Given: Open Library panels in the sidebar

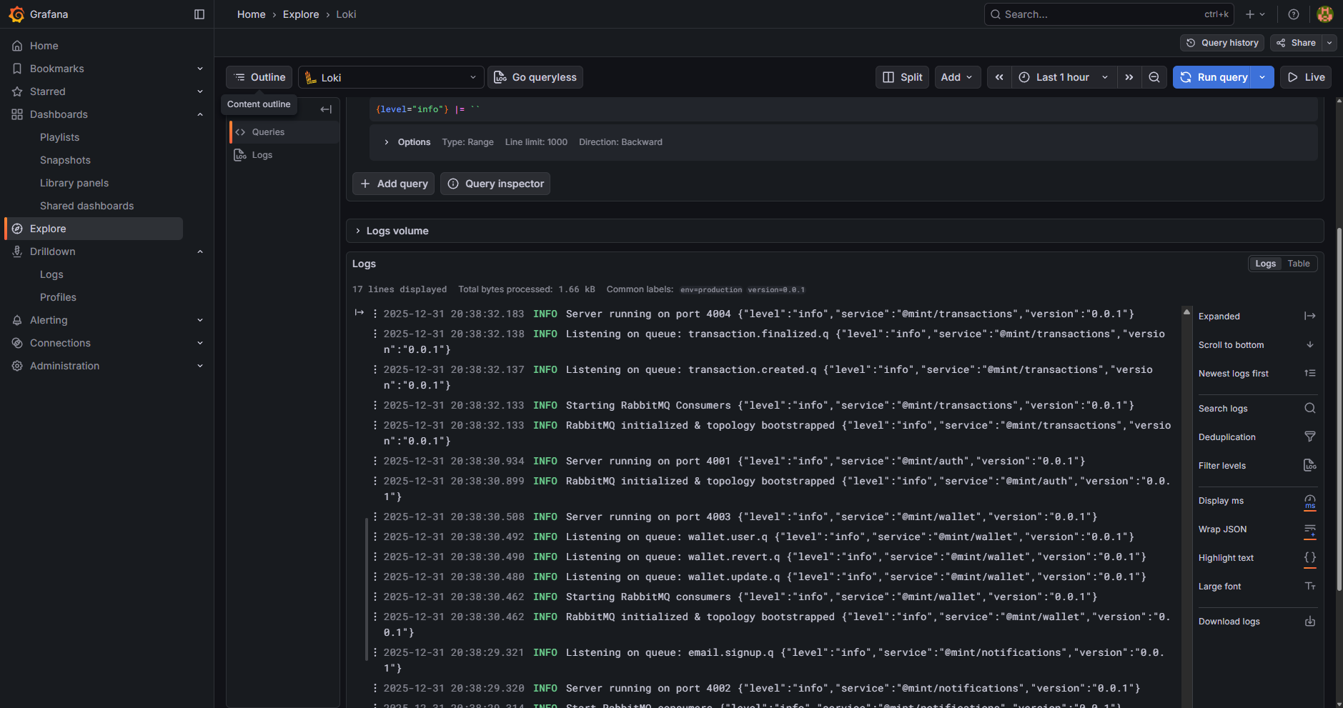Looking at the screenshot, I should [74, 183].
